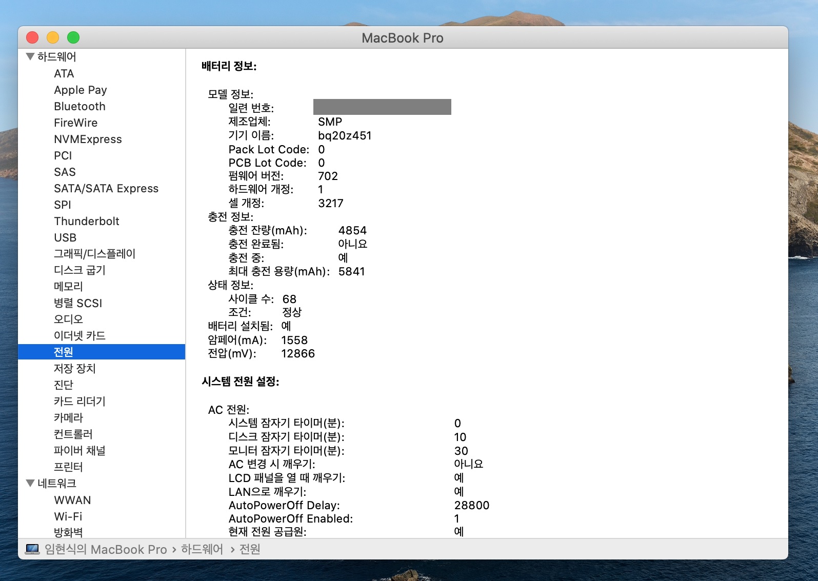Viewport: 818px width, 581px height.
Task: Select 병렬 SCSI entry
Action: click(x=78, y=303)
